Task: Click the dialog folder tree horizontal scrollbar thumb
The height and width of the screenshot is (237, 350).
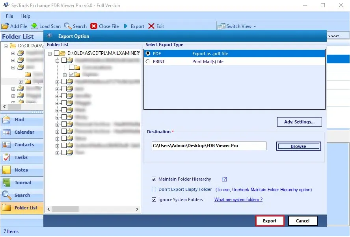Action: (x=65, y=209)
